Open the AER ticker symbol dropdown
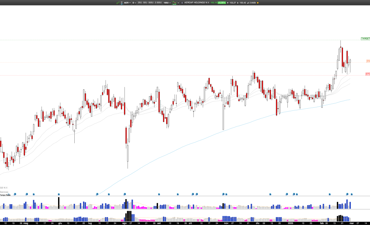 128,3
